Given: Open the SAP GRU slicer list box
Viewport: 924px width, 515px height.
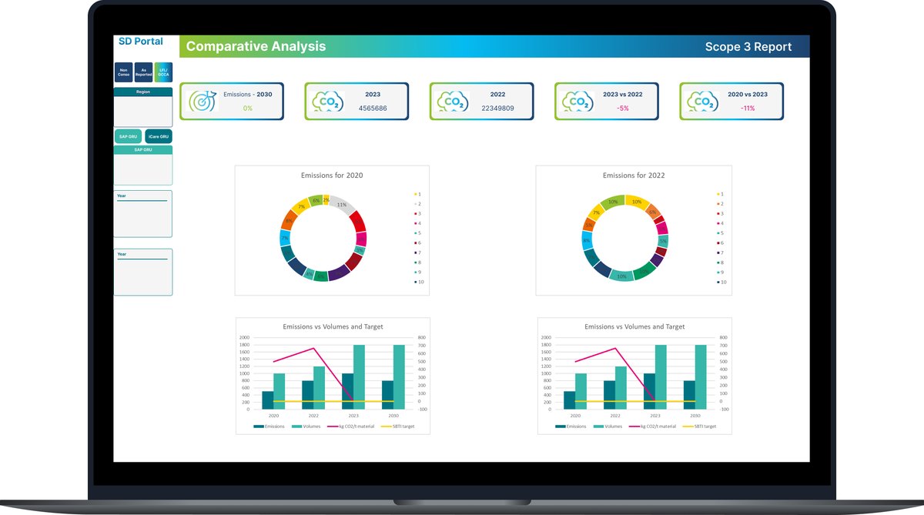Looking at the screenshot, I should [x=143, y=166].
